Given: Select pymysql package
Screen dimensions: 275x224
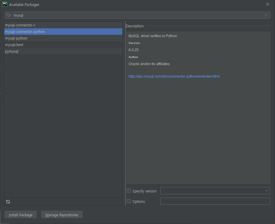Looking at the screenshot, I should coord(63,51).
